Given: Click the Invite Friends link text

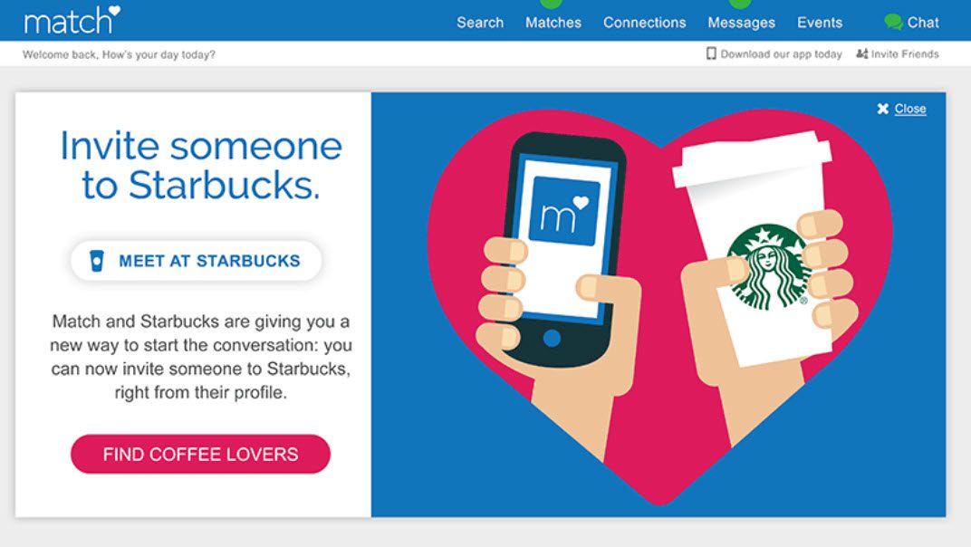Looking at the screenshot, I should click(905, 54).
